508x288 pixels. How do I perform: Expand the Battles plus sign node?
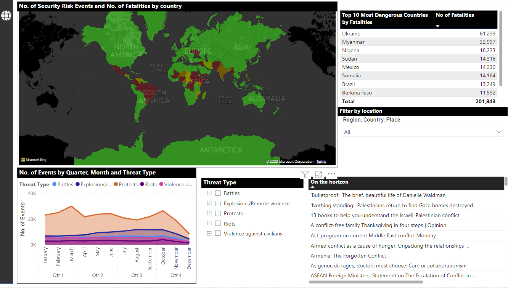209,193
